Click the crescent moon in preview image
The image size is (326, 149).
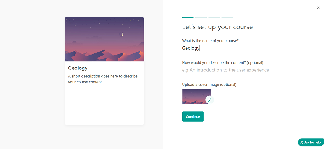pyautogui.click(x=122, y=34)
